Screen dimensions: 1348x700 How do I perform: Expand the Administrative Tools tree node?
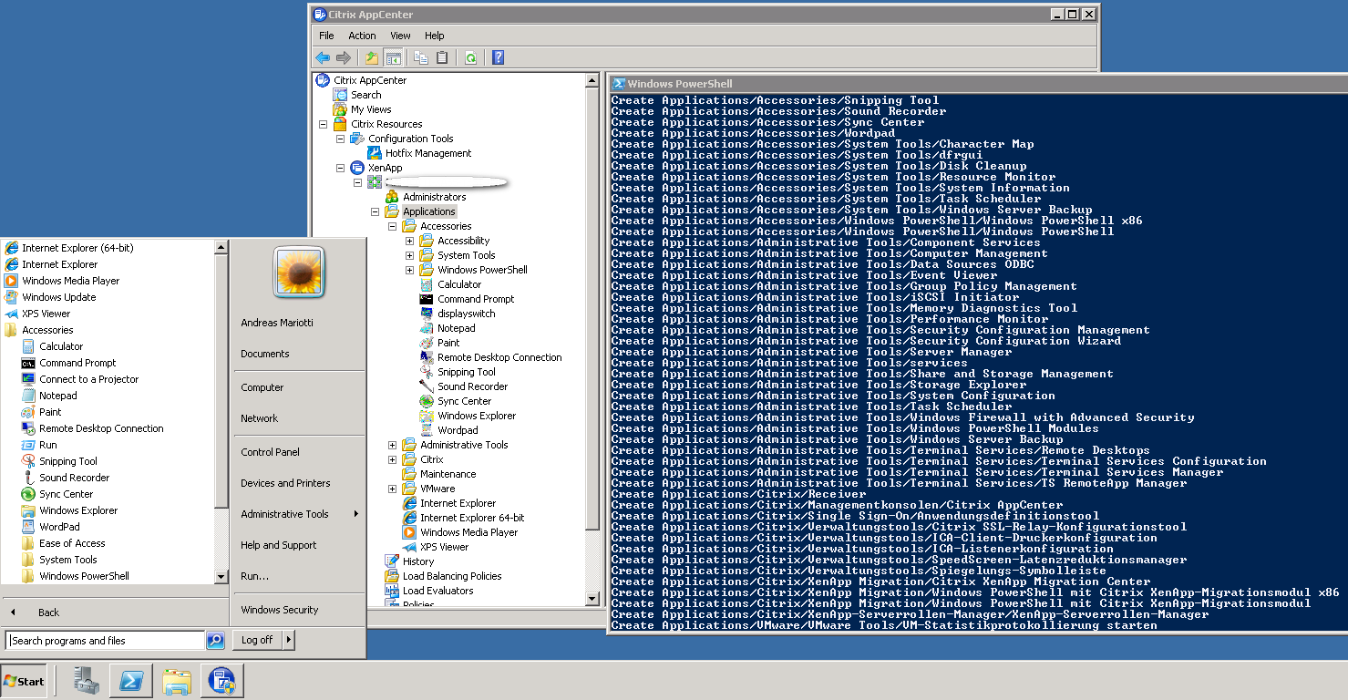pos(393,445)
